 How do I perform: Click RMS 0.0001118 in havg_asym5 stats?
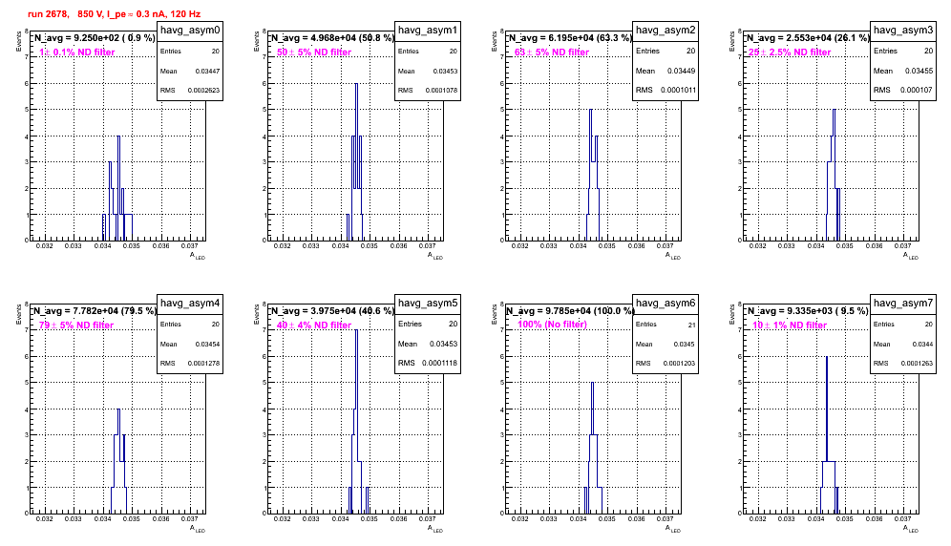pos(428,363)
